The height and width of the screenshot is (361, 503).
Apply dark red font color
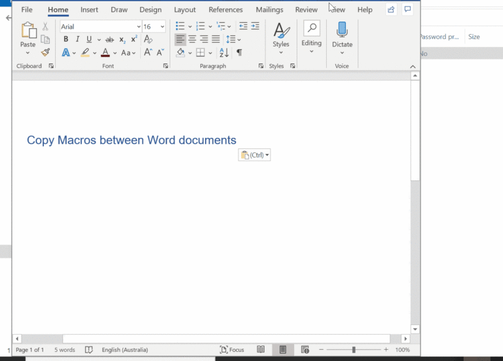pyautogui.click(x=105, y=52)
